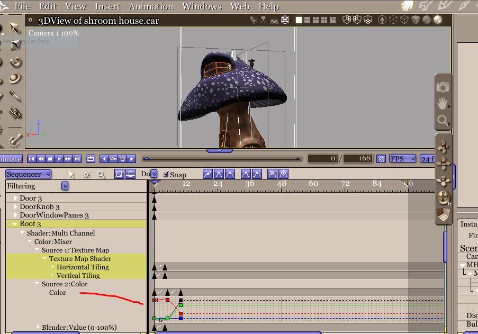This screenshot has width=478, height=334.
Task: Click the current frame field showing 0
Action: [323, 158]
